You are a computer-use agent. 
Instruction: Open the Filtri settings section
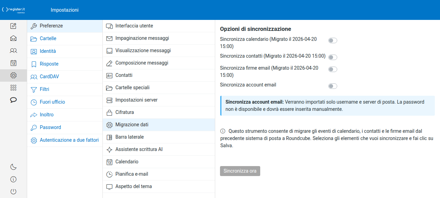point(65,89)
